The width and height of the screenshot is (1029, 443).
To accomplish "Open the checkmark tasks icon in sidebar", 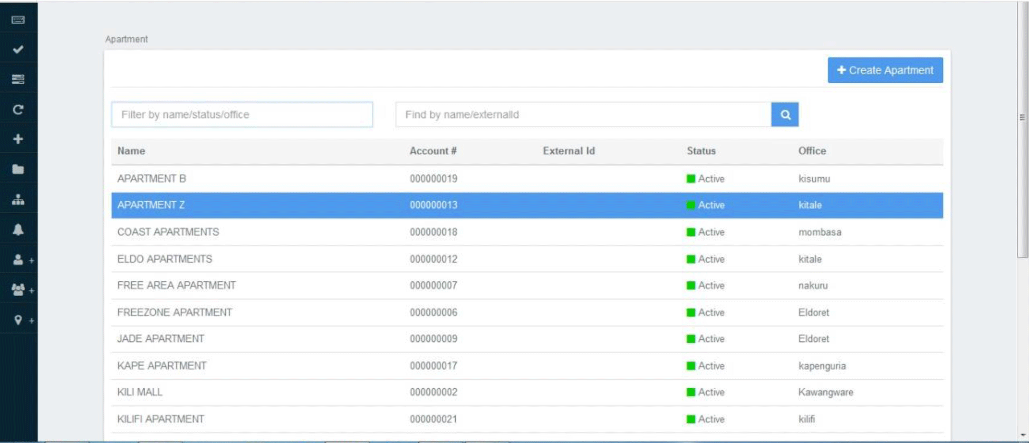I will point(18,50).
